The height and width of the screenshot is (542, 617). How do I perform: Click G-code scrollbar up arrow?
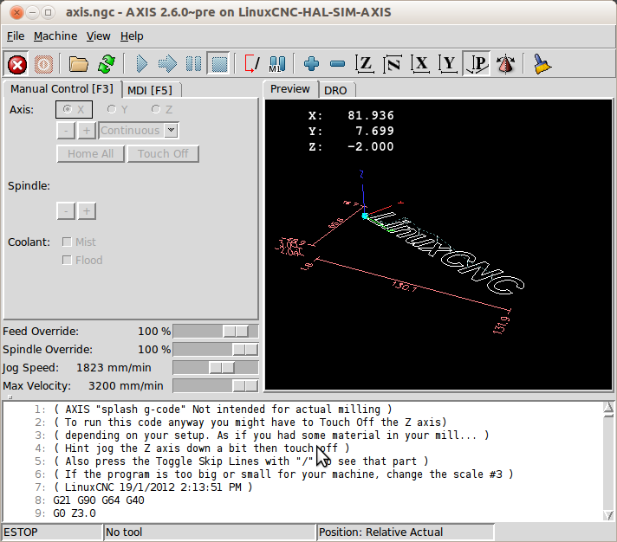point(608,408)
